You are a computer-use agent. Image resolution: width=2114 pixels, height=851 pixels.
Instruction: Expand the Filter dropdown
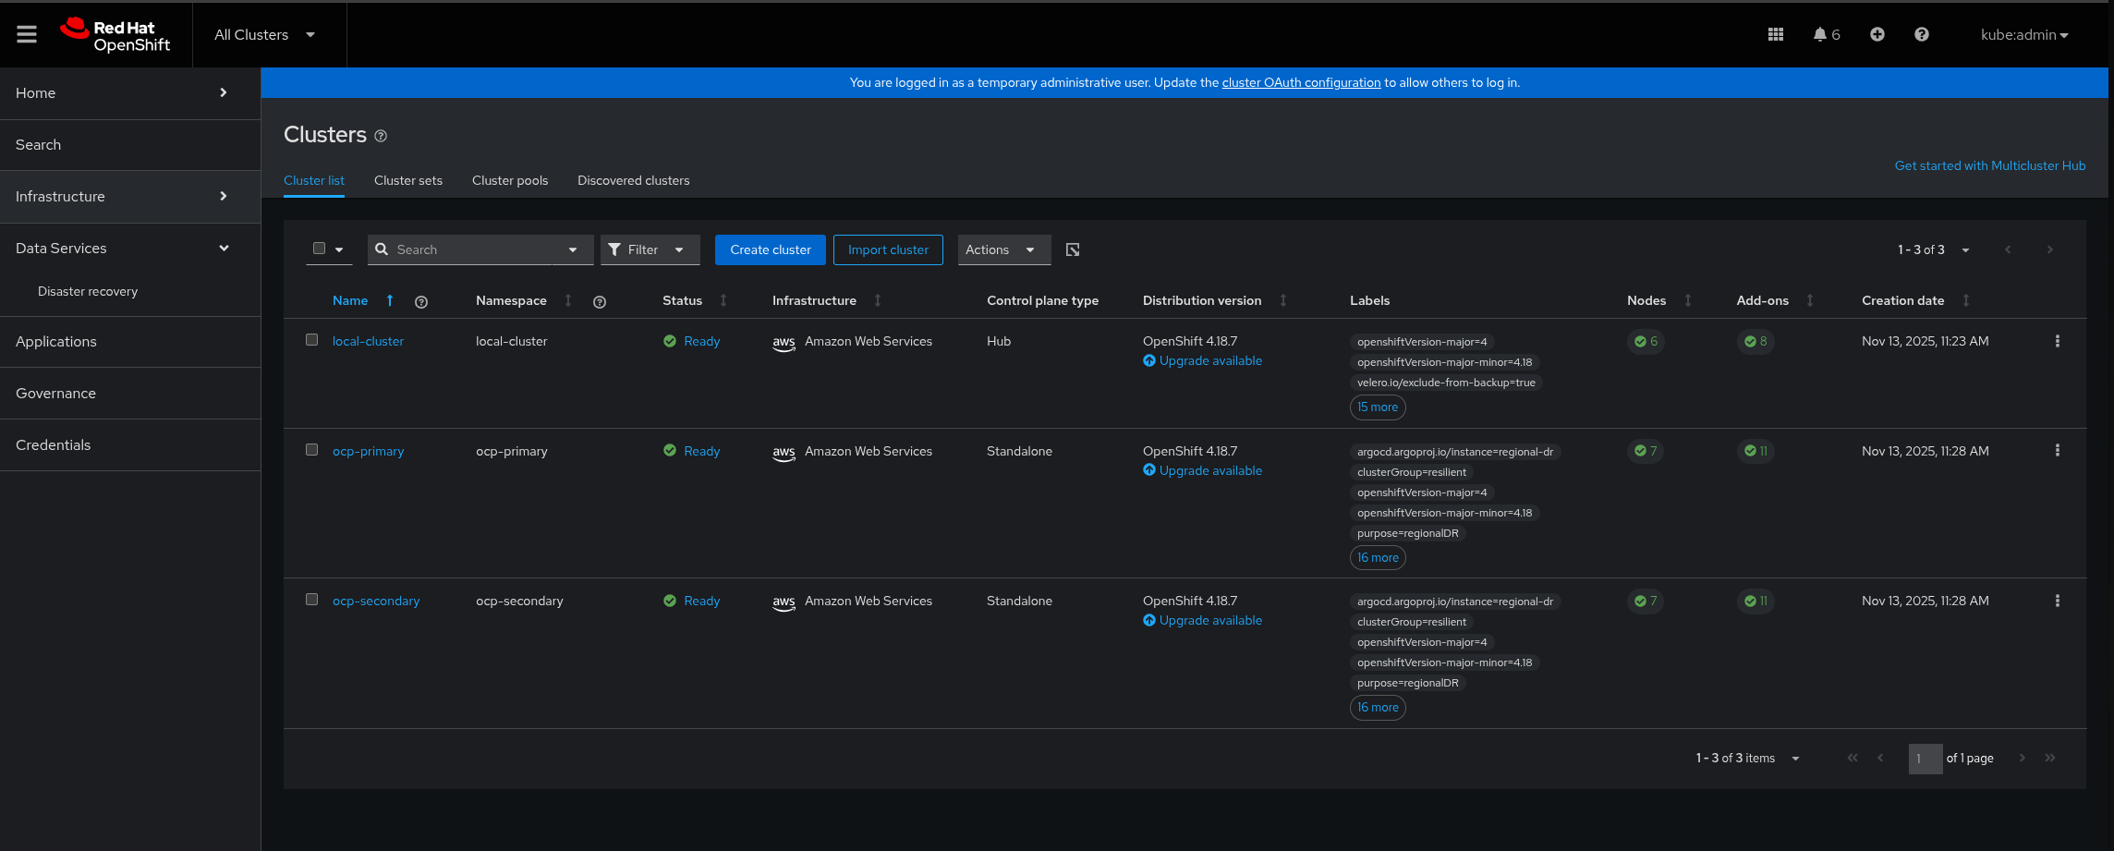click(650, 249)
